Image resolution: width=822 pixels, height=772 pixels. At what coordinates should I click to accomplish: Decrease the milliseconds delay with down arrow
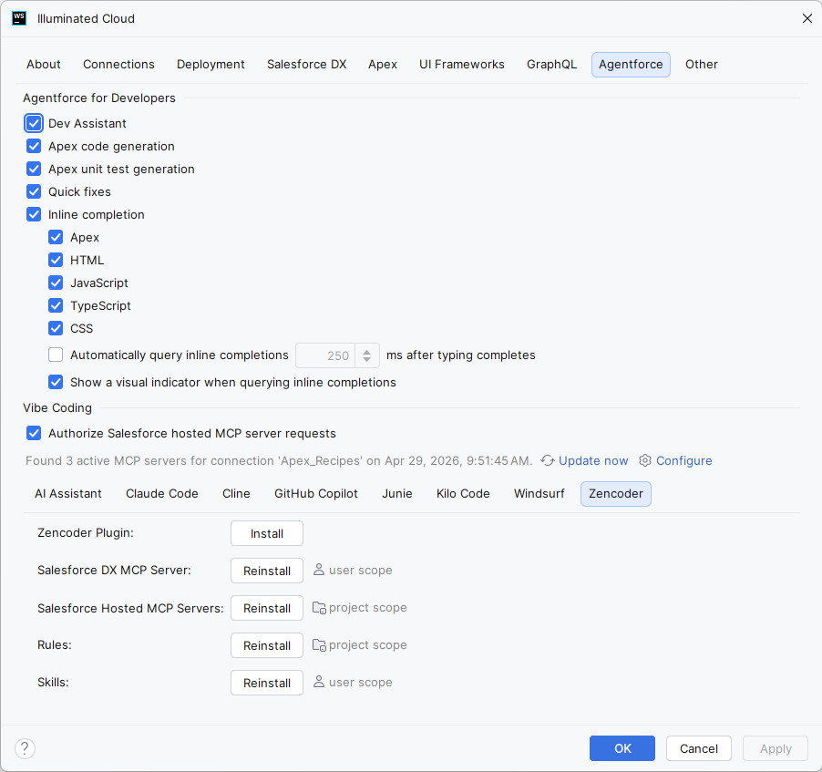pyautogui.click(x=367, y=360)
